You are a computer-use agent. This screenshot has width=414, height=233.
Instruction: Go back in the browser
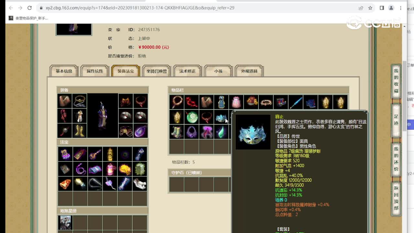pos(11,8)
